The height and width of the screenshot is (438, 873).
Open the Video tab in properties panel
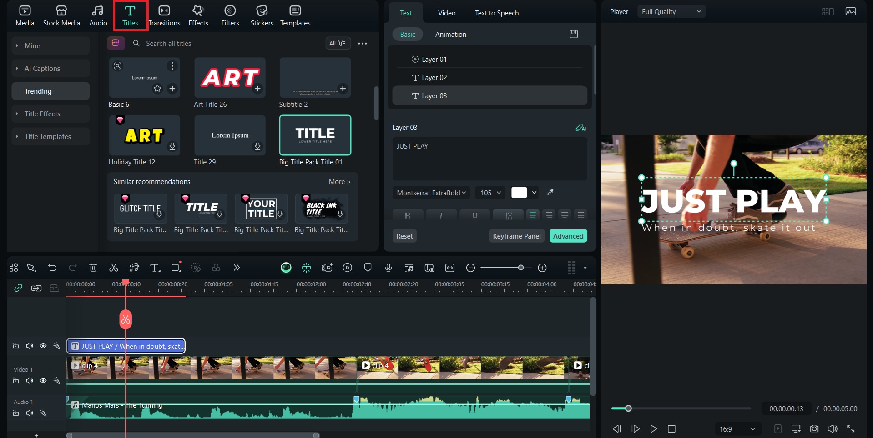pos(447,13)
